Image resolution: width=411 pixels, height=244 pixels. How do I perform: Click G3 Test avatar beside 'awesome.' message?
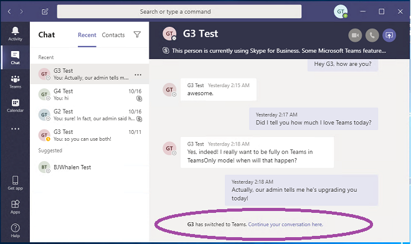click(x=169, y=90)
